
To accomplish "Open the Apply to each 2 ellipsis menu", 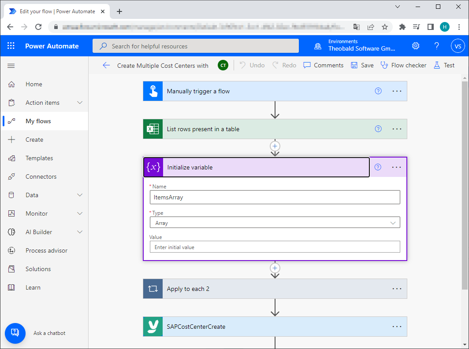I will coord(397,289).
